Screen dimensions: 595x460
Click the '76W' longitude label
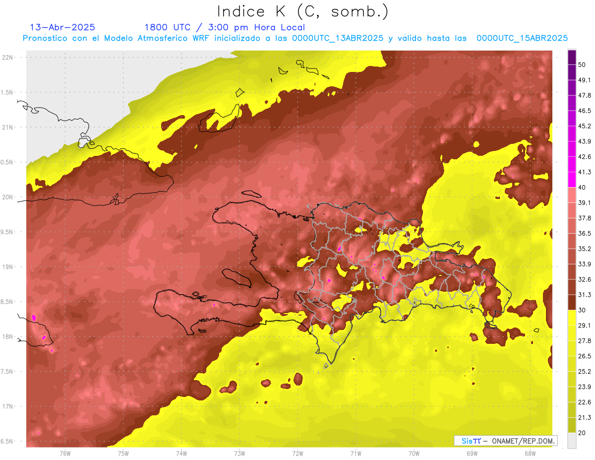coord(65,453)
